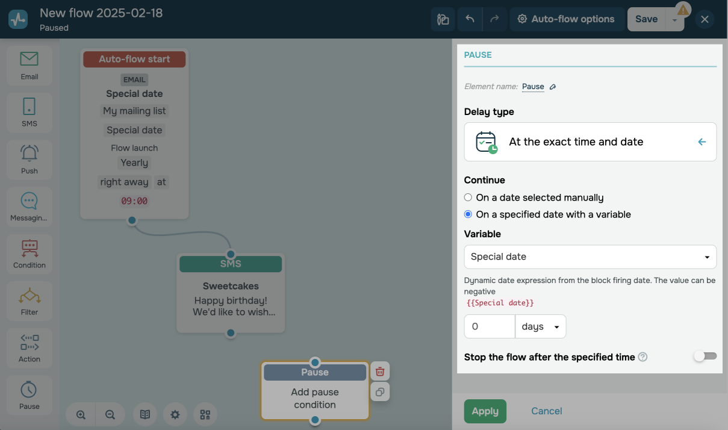Click the help icon beside Stop the flow
This screenshot has width=728, height=430.
642,357
